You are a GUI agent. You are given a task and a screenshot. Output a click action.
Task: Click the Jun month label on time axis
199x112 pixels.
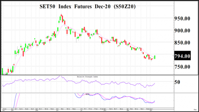coord(58,110)
